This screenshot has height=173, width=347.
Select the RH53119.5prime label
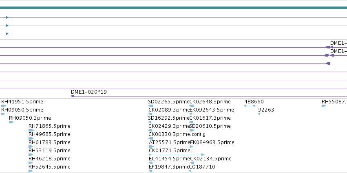pos(49,151)
